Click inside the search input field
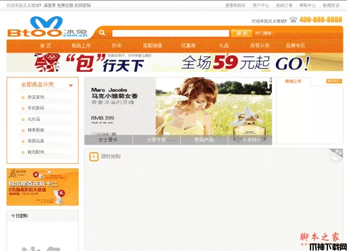 [171, 34]
